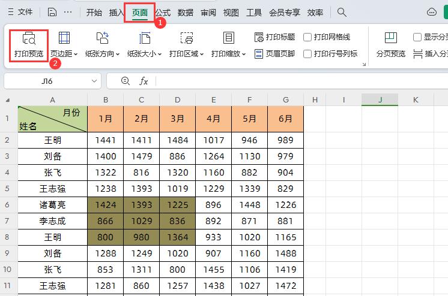Open the 效率 tab
This screenshot has height=296, width=448.
tap(315, 13)
